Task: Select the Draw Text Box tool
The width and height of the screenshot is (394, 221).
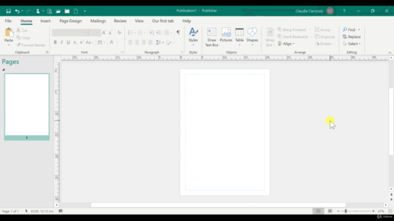Action: tap(212, 37)
